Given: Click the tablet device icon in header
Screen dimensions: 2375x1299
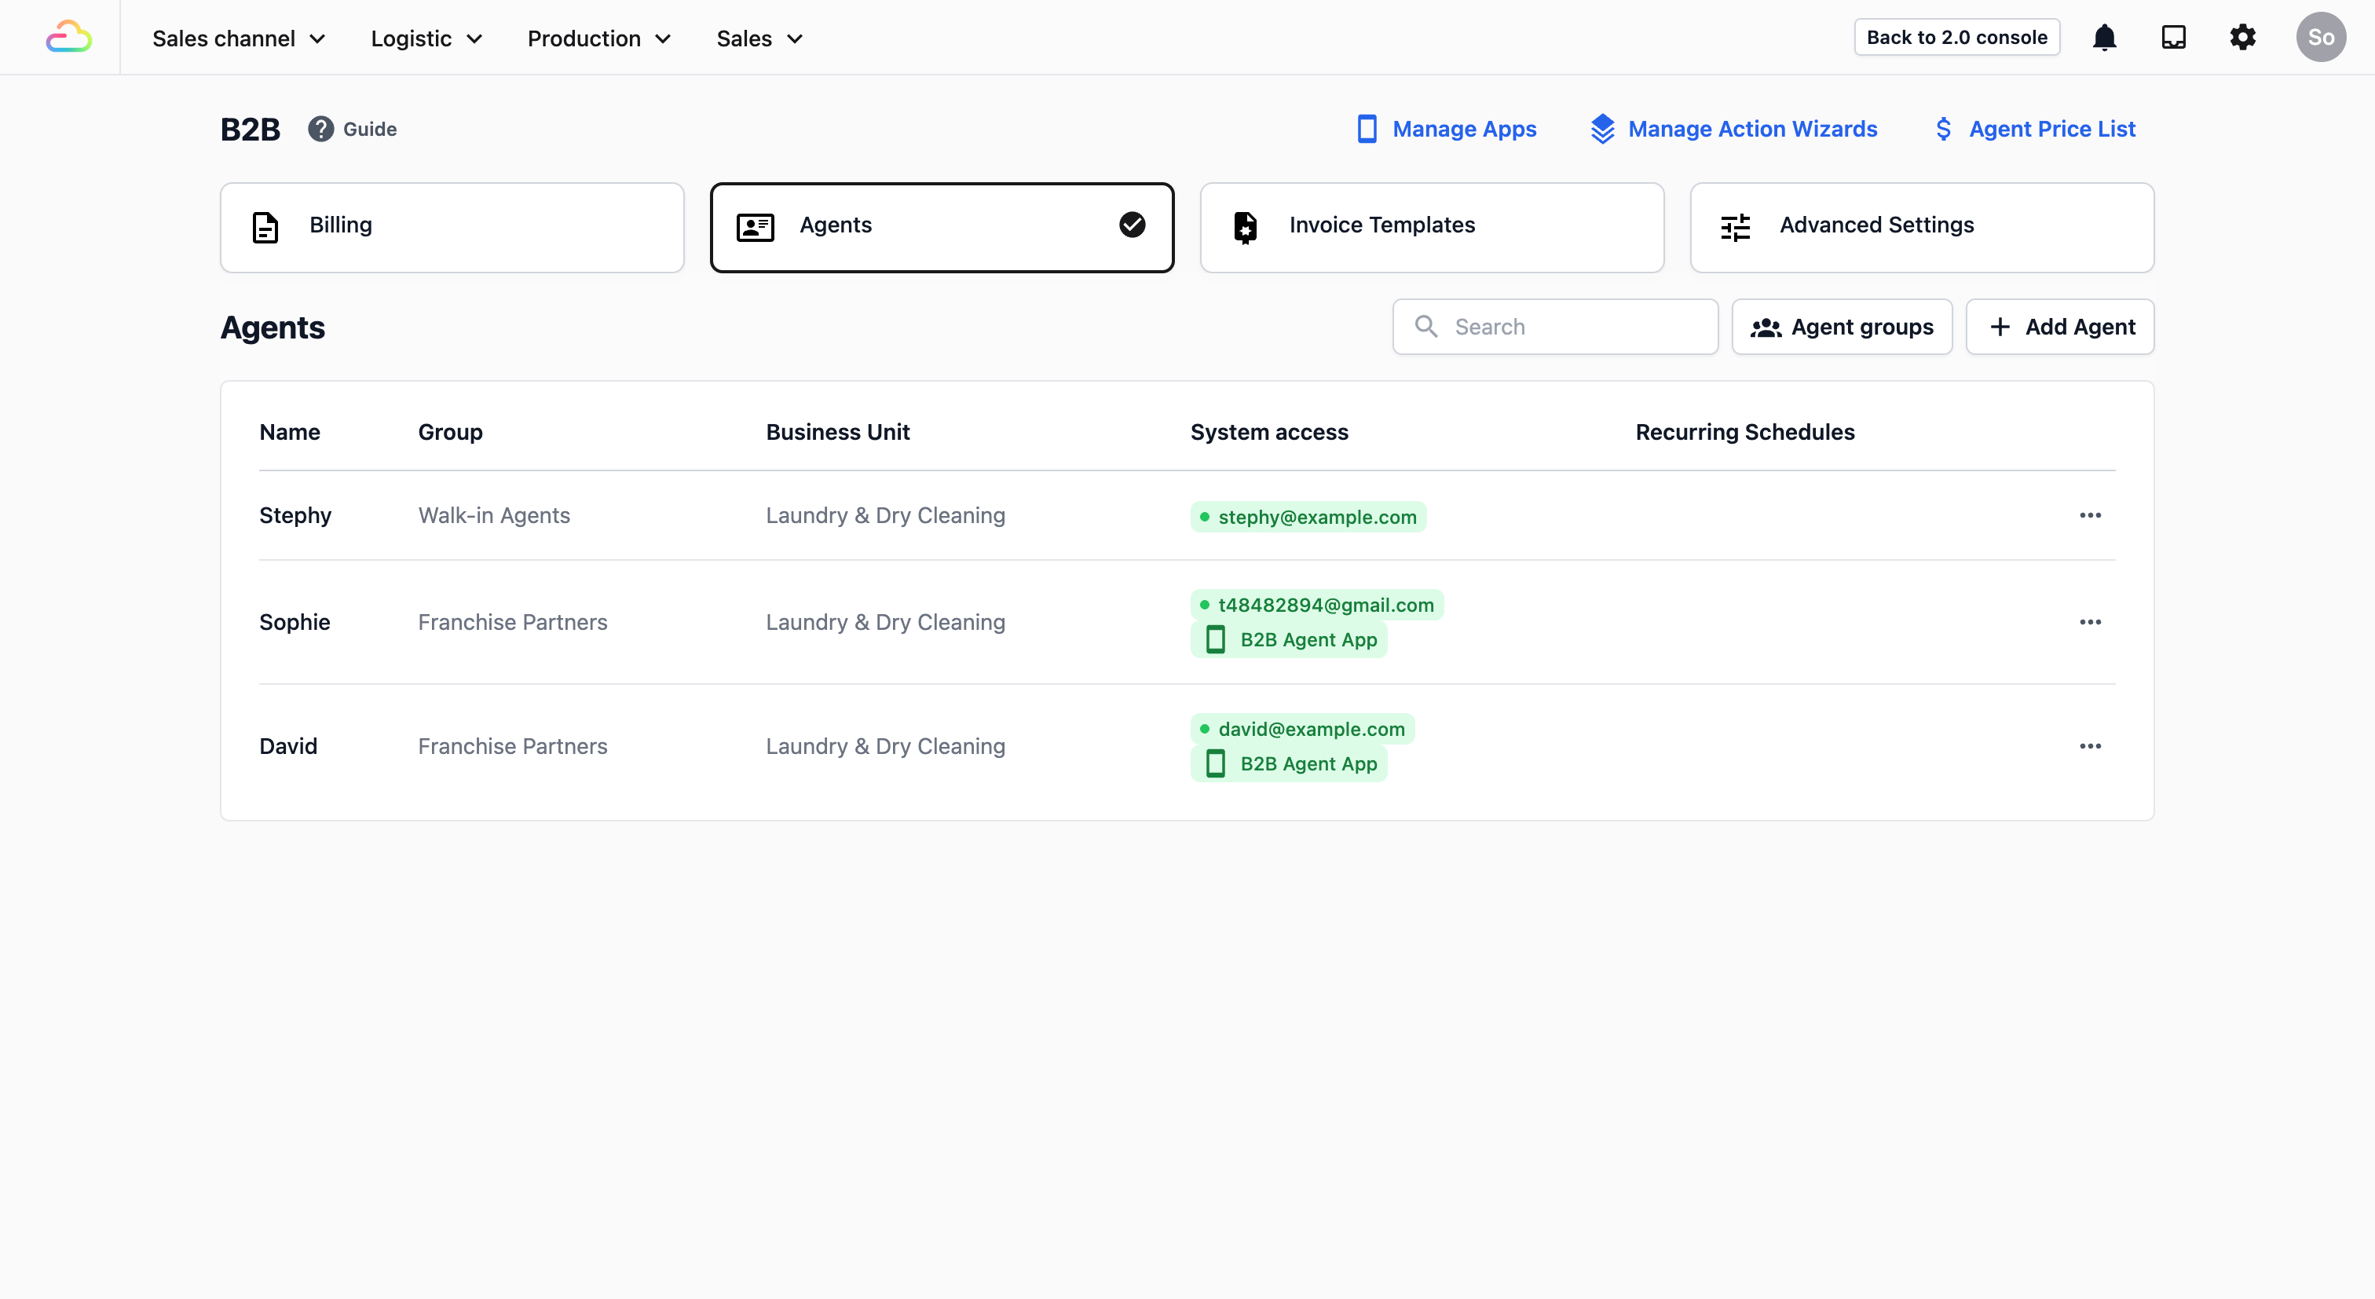Looking at the screenshot, I should (2173, 37).
